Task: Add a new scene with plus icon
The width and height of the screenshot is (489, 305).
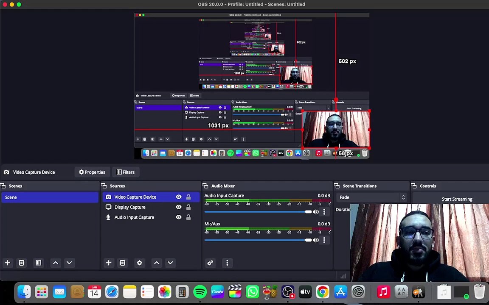Action: pyautogui.click(x=8, y=263)
